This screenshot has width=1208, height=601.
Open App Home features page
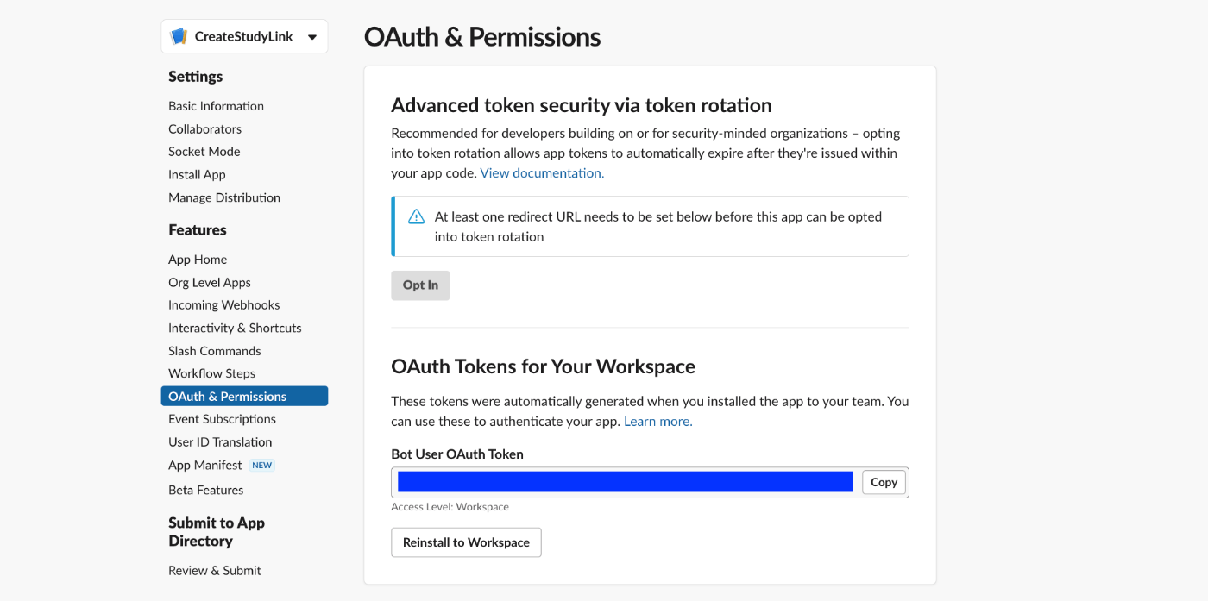[198, 260]
